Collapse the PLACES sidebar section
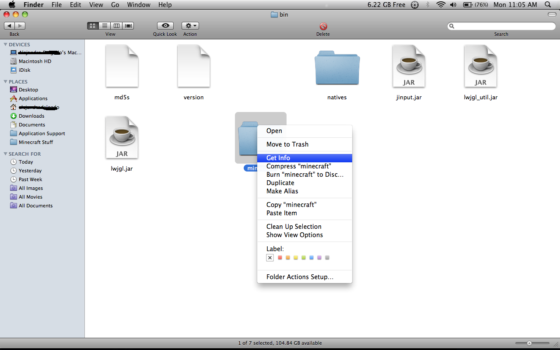This screenshot has height=350, width=560. point(5,82)
